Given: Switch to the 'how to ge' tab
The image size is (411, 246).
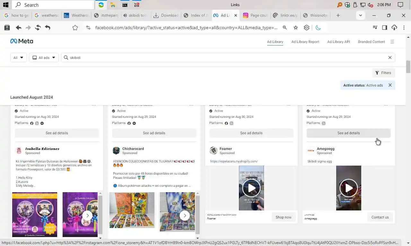Looking at the screenshot, I should point(17,15).
